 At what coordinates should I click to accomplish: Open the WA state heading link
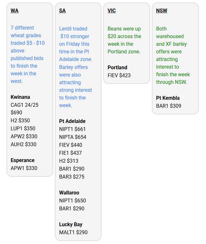(15, 10)
